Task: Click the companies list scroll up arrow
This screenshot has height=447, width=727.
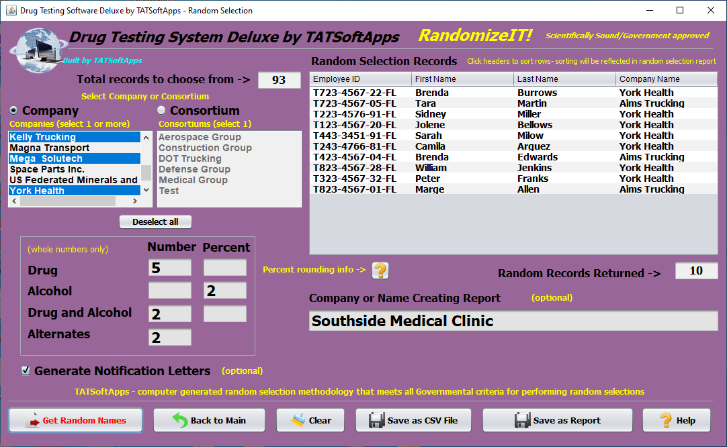Action: click(146, 137)
